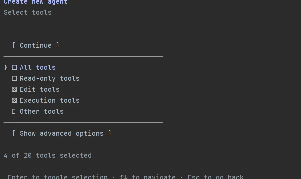Click the up-down arrows navigate hint
The width and height of the screenshot is (301, 179).
click(147, 177)
